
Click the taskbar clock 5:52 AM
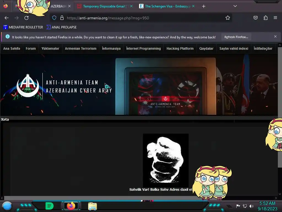[267, 203]
